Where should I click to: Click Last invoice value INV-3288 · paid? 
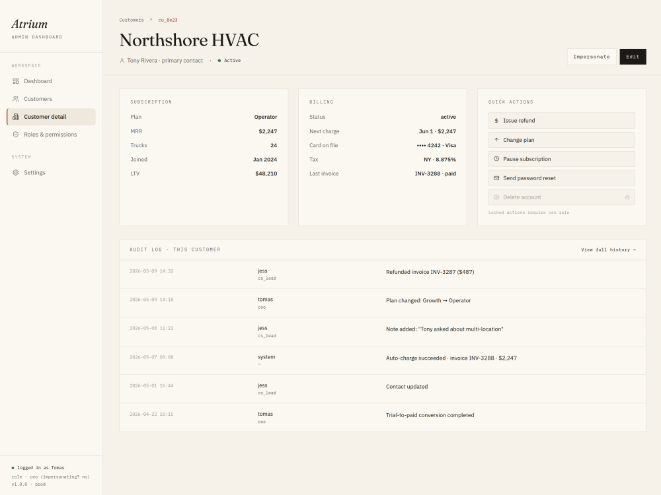436,174
